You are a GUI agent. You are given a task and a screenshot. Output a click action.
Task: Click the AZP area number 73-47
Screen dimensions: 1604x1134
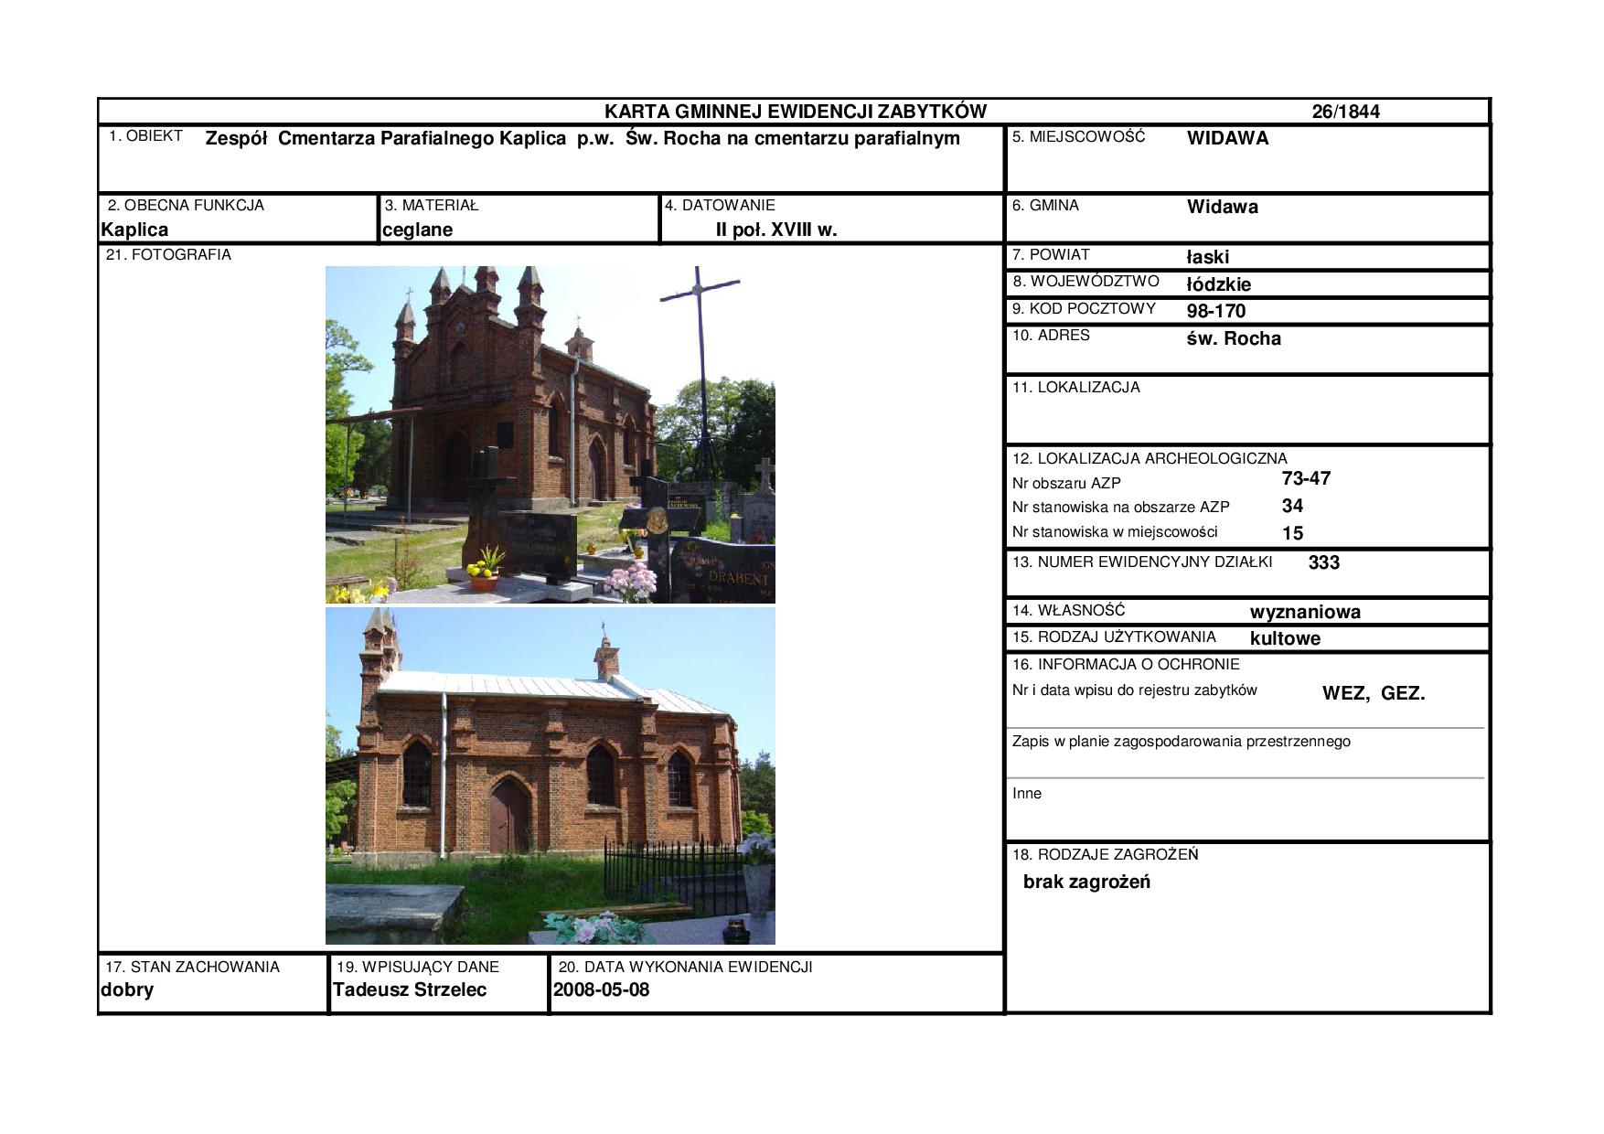coord(1306,478)
